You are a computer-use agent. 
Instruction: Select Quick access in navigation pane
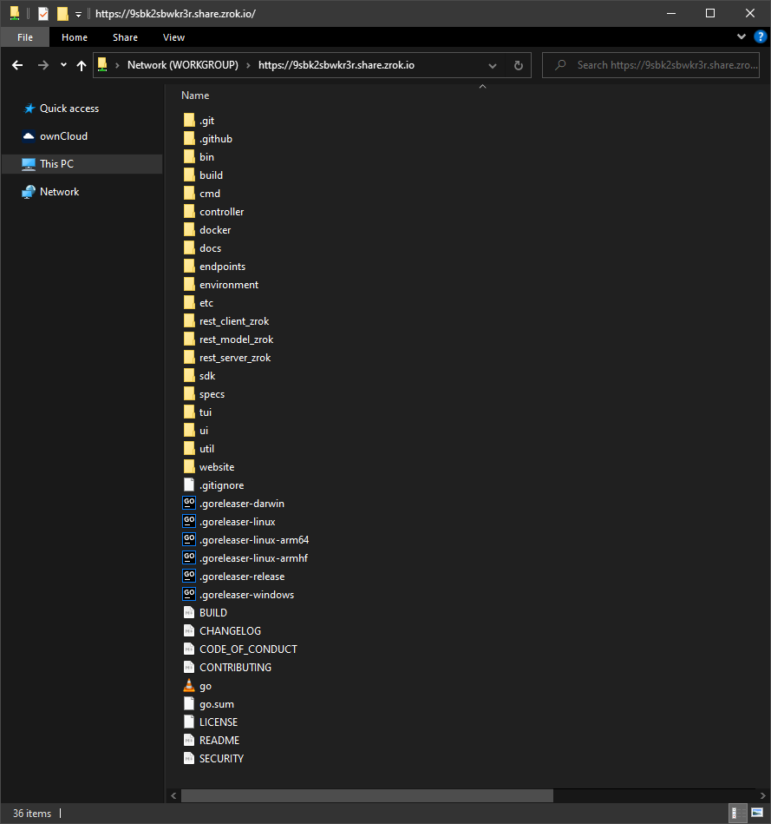pos(61,109)
